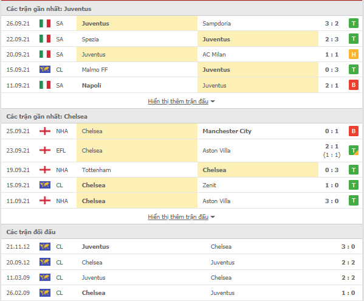Open the Manchester City team link

tap(227, 131)
